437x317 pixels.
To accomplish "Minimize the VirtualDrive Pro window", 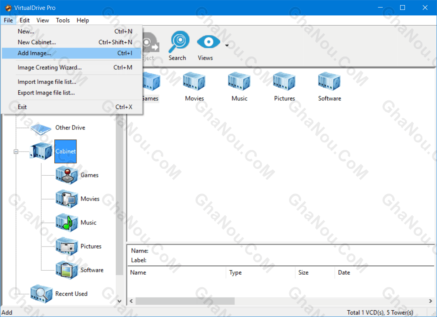I will [380, 8].
